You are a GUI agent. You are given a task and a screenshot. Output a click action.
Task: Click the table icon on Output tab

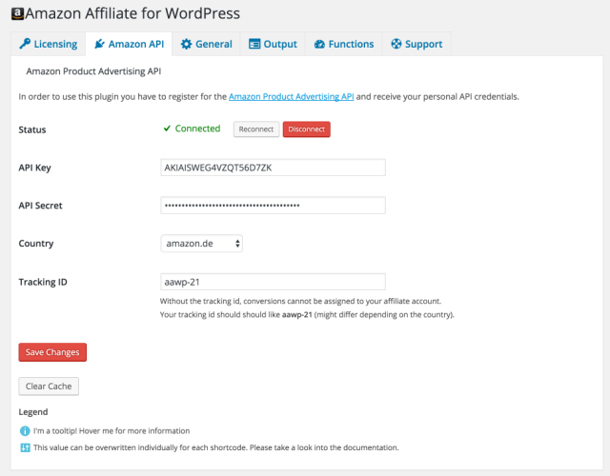pyautogui.click(x=254, y=44)
